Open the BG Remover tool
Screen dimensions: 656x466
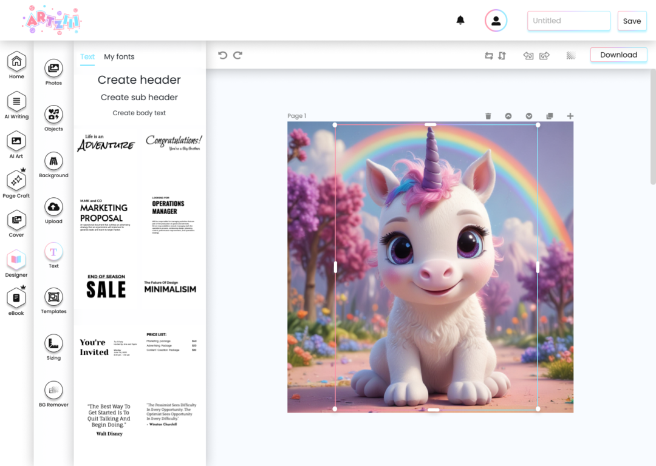[x=53, y=394]
